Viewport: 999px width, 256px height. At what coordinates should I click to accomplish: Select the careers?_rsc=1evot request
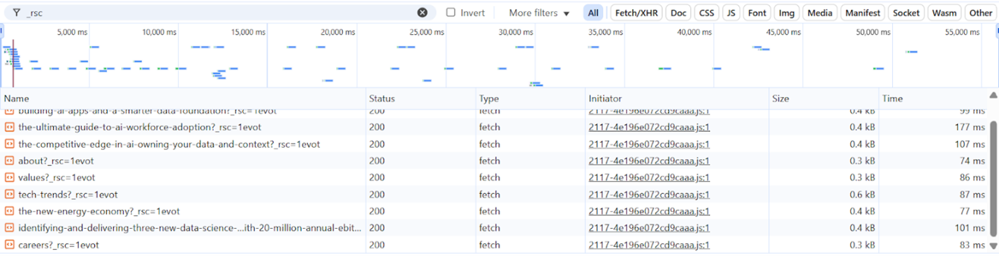(x=494, y=245)
